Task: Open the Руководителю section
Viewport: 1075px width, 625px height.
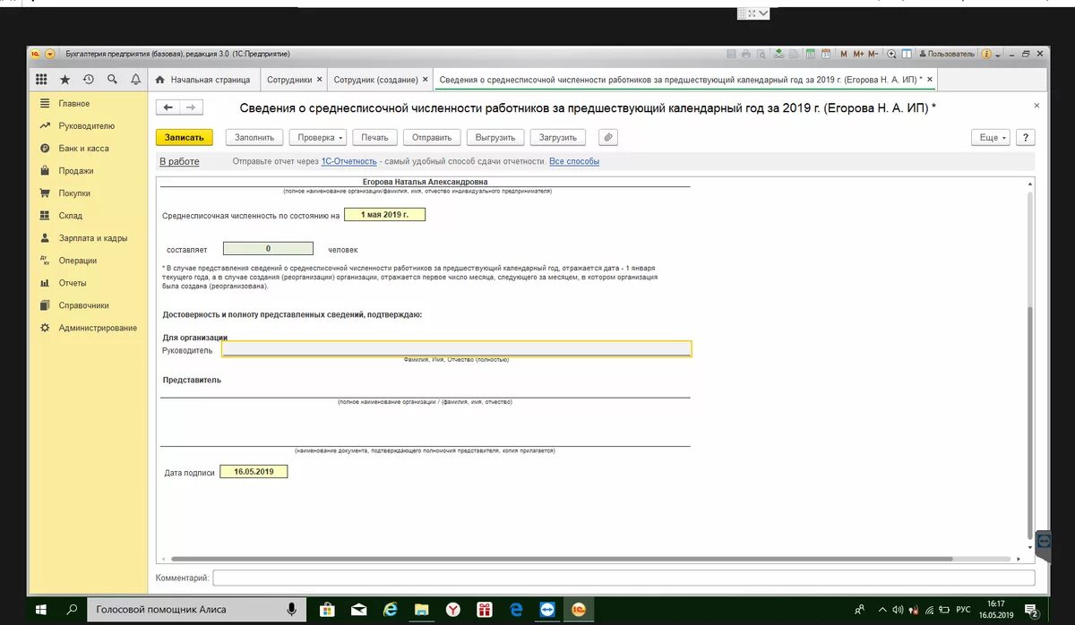Action: 86,126
